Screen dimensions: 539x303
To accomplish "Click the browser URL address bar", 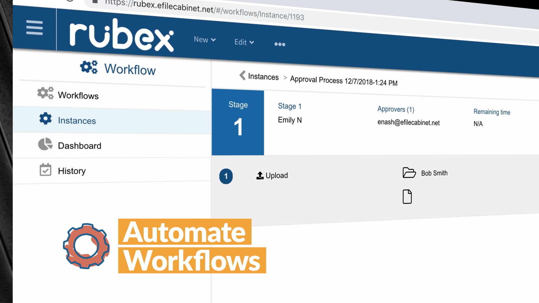I will coord(204,9).
